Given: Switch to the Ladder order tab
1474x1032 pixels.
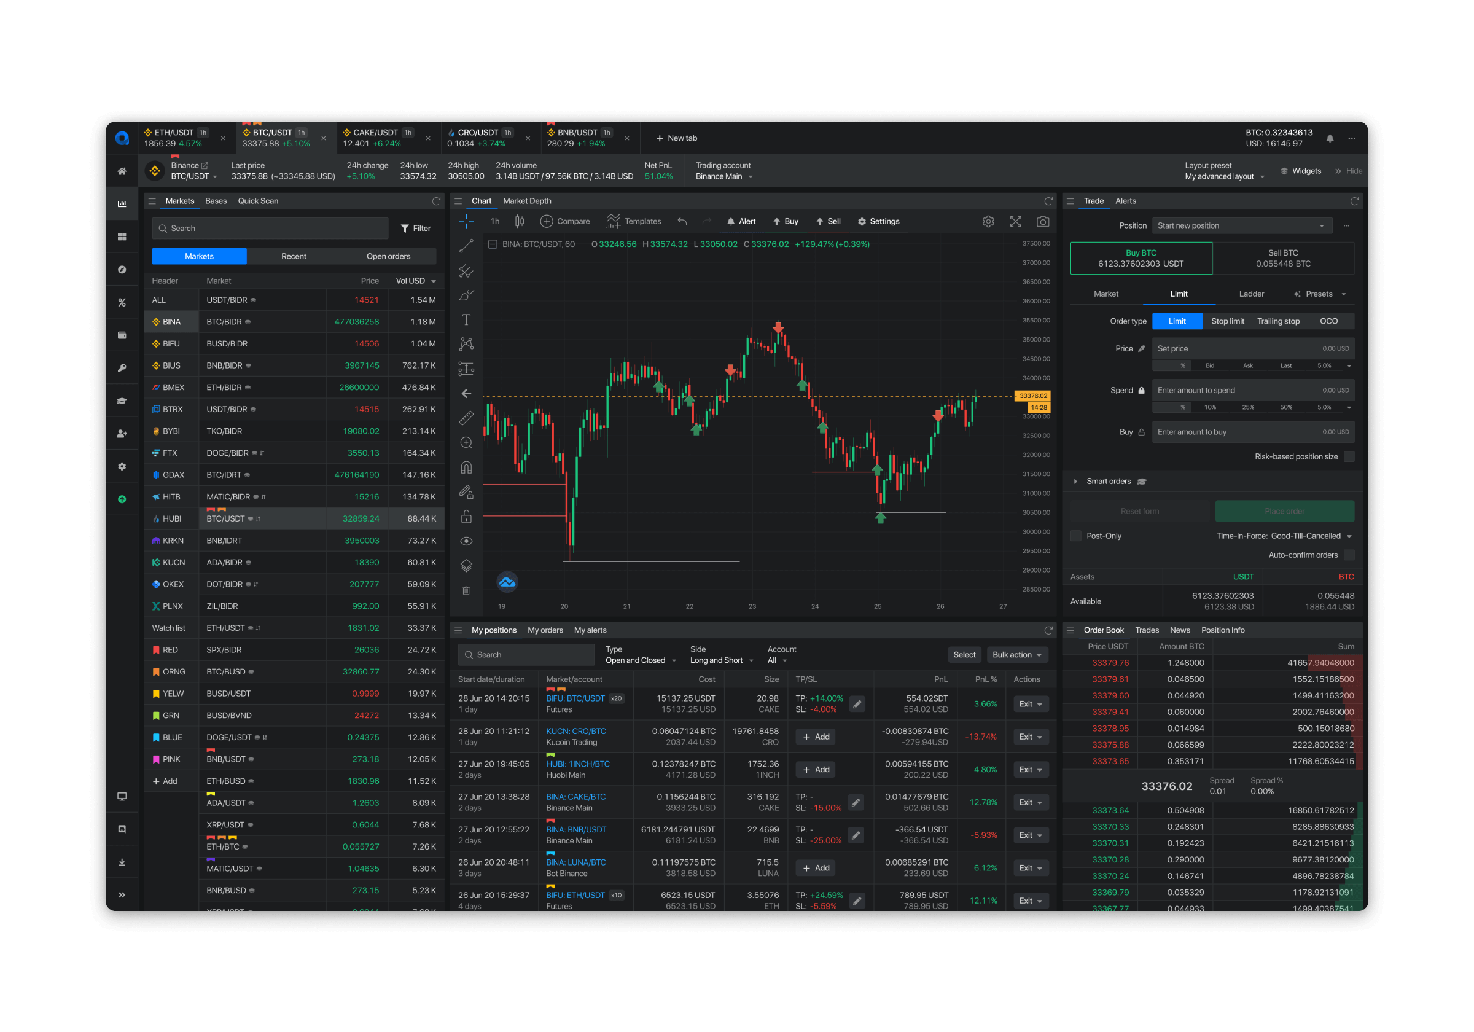Looking at the screenshot, I should (x=1251, y=294).
